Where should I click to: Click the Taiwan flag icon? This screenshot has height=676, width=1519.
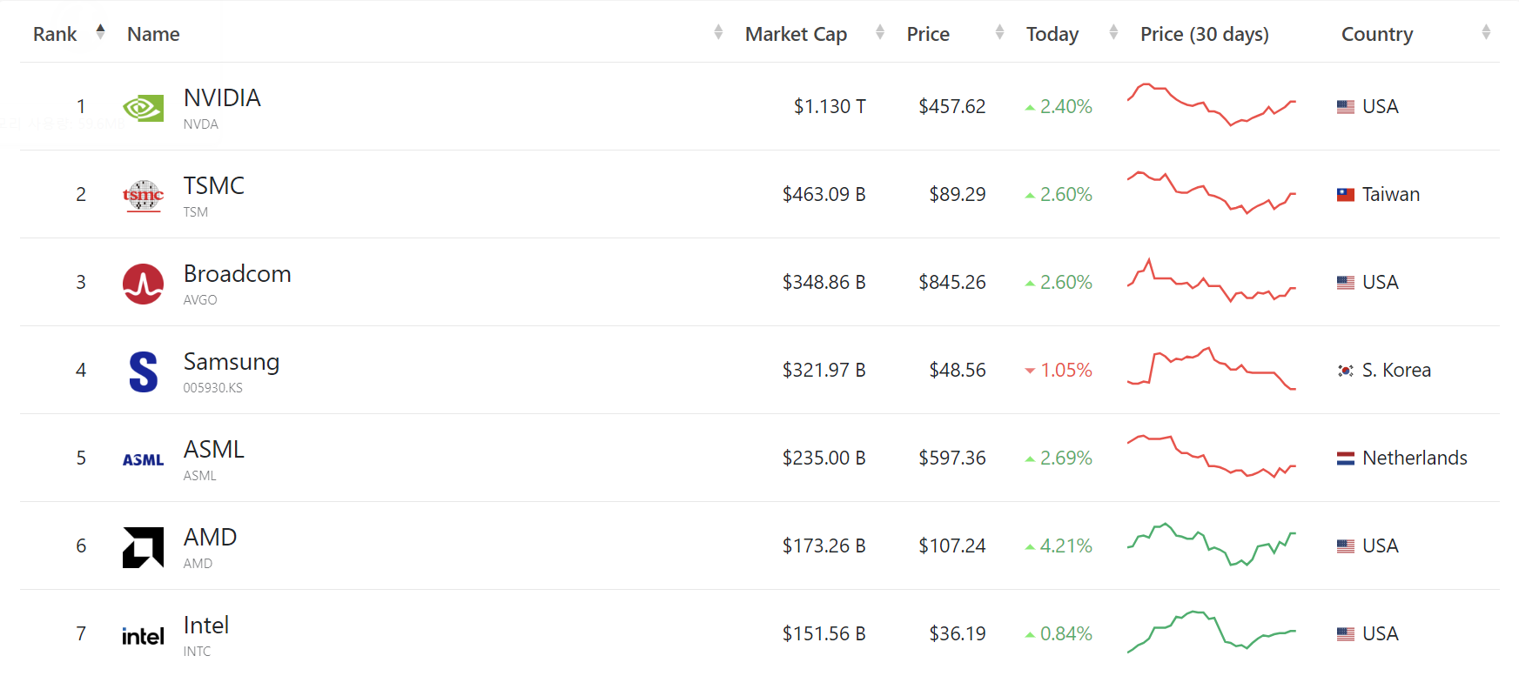click(x=1346, y=195)
